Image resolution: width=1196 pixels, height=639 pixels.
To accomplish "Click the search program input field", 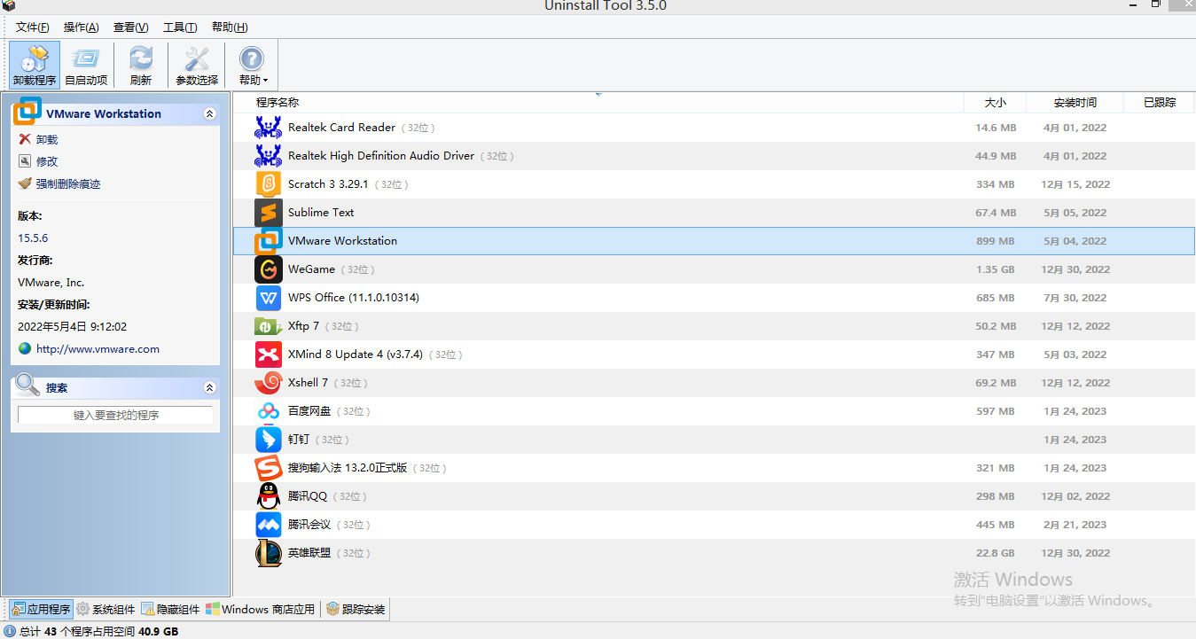I will point(115,415).
